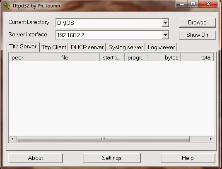Viewport: 222px width, 169px height.
Task: Open the Settings dialog
Action: [x=112, y=158]
